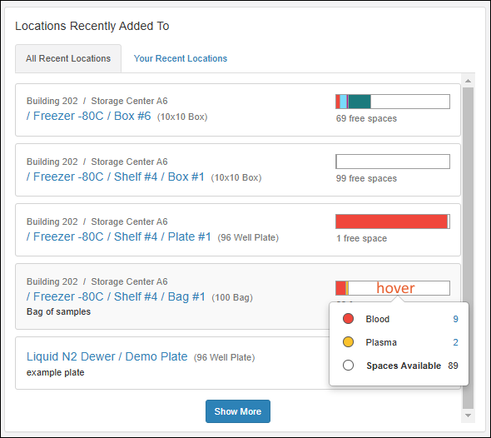Switch to Your Recent Locations tab
The height and width of the screenshot is (438, 491).
[181, 58]
